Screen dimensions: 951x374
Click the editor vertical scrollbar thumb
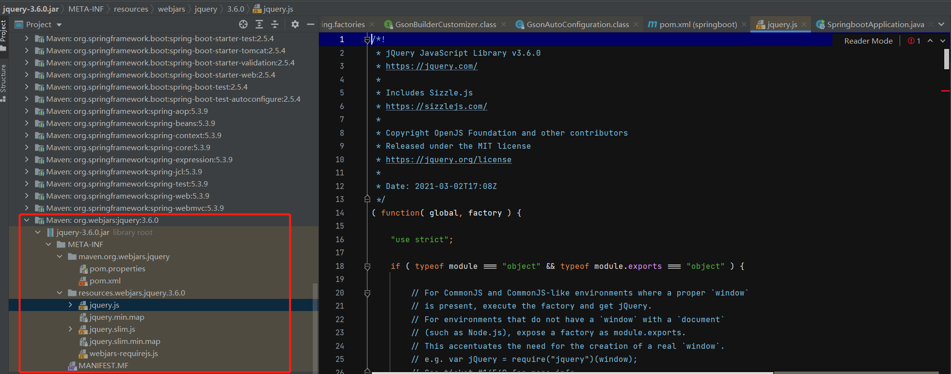pyautogui.click(x=947, y=59)
